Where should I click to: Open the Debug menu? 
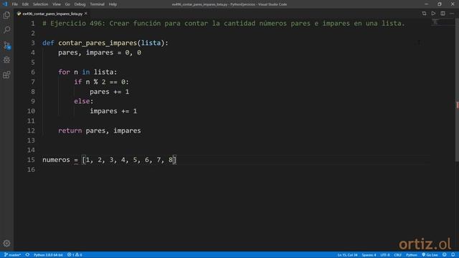click(x=80, y=4)
